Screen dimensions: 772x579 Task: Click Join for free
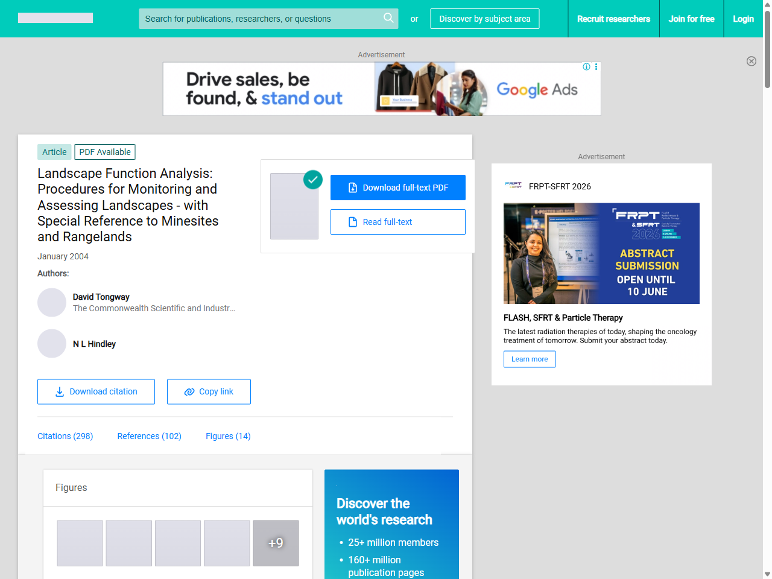point(691,19)
